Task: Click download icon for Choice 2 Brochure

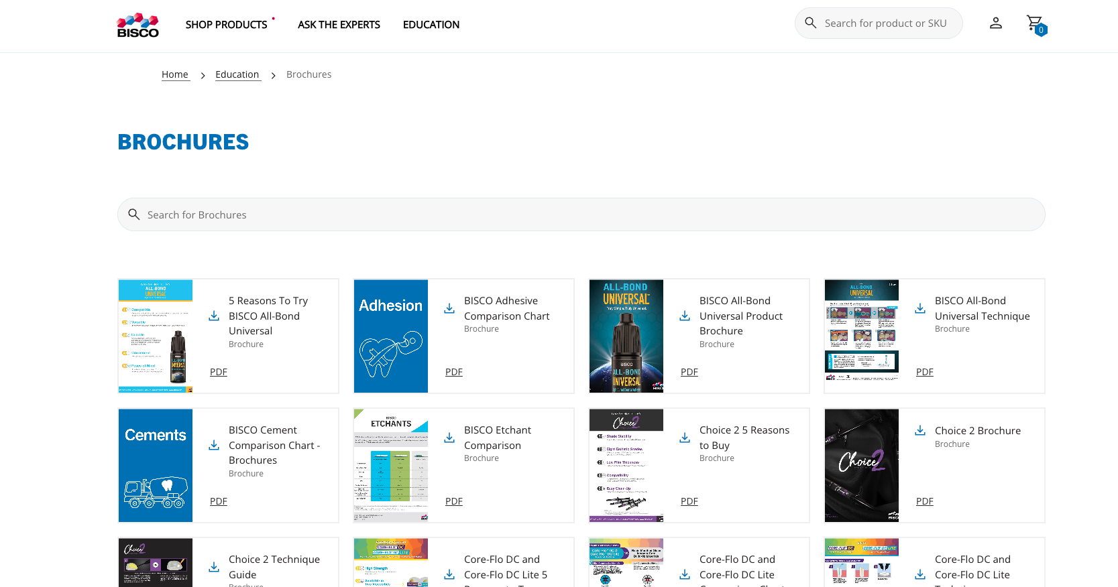Action: tap(920, 430)
